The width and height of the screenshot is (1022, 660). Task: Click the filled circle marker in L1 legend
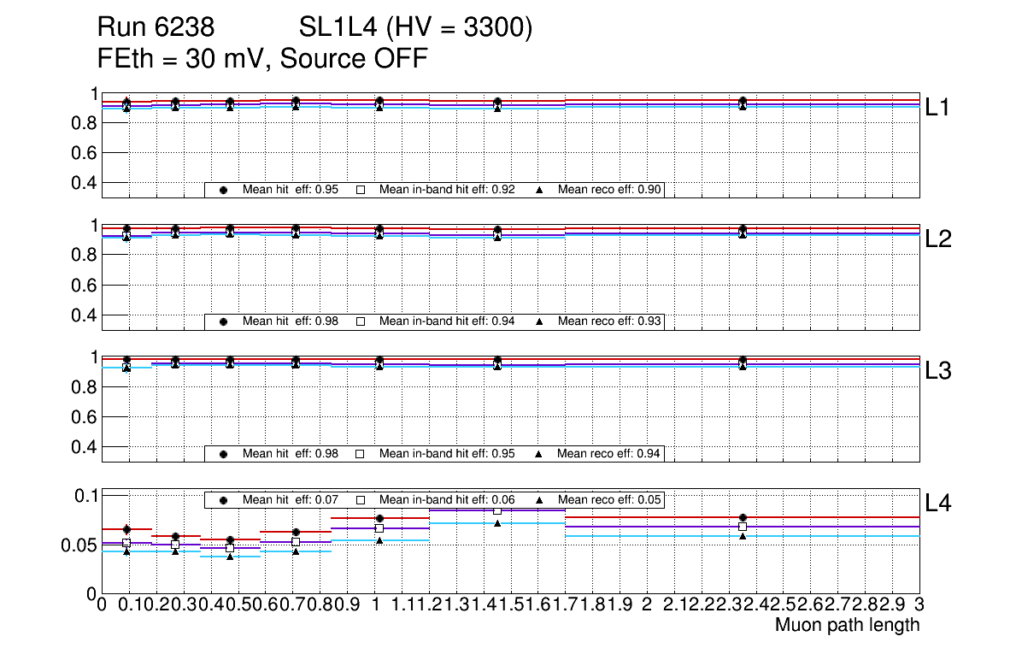tap(223, 190)
